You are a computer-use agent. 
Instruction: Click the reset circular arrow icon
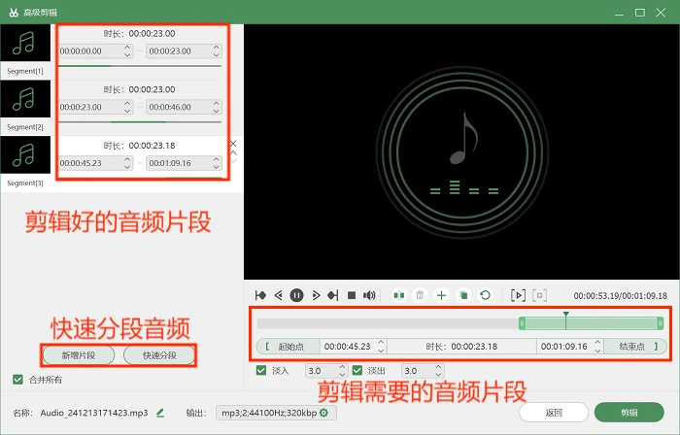tap(486, 295)
